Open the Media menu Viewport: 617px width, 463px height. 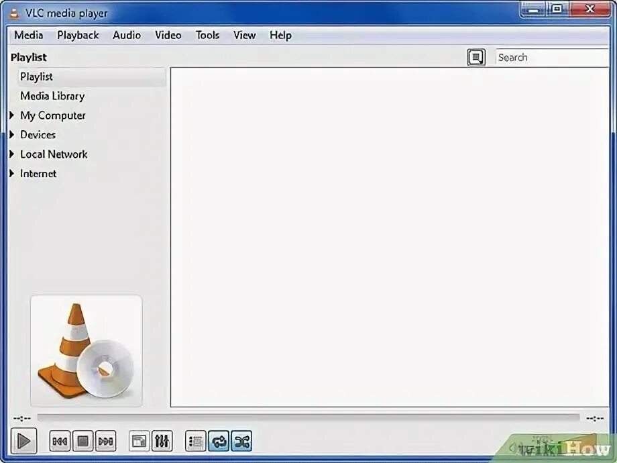tap(29, 35)
